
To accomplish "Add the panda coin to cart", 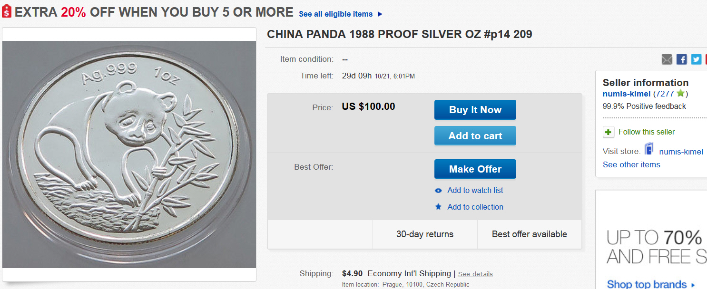I will [475, 136].
